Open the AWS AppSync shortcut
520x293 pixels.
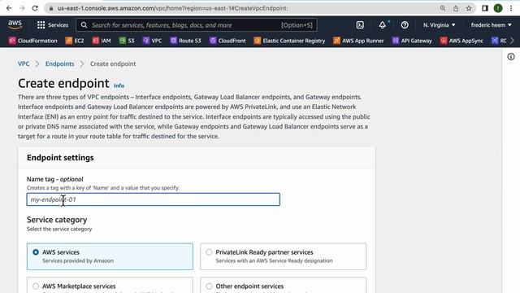461,41
